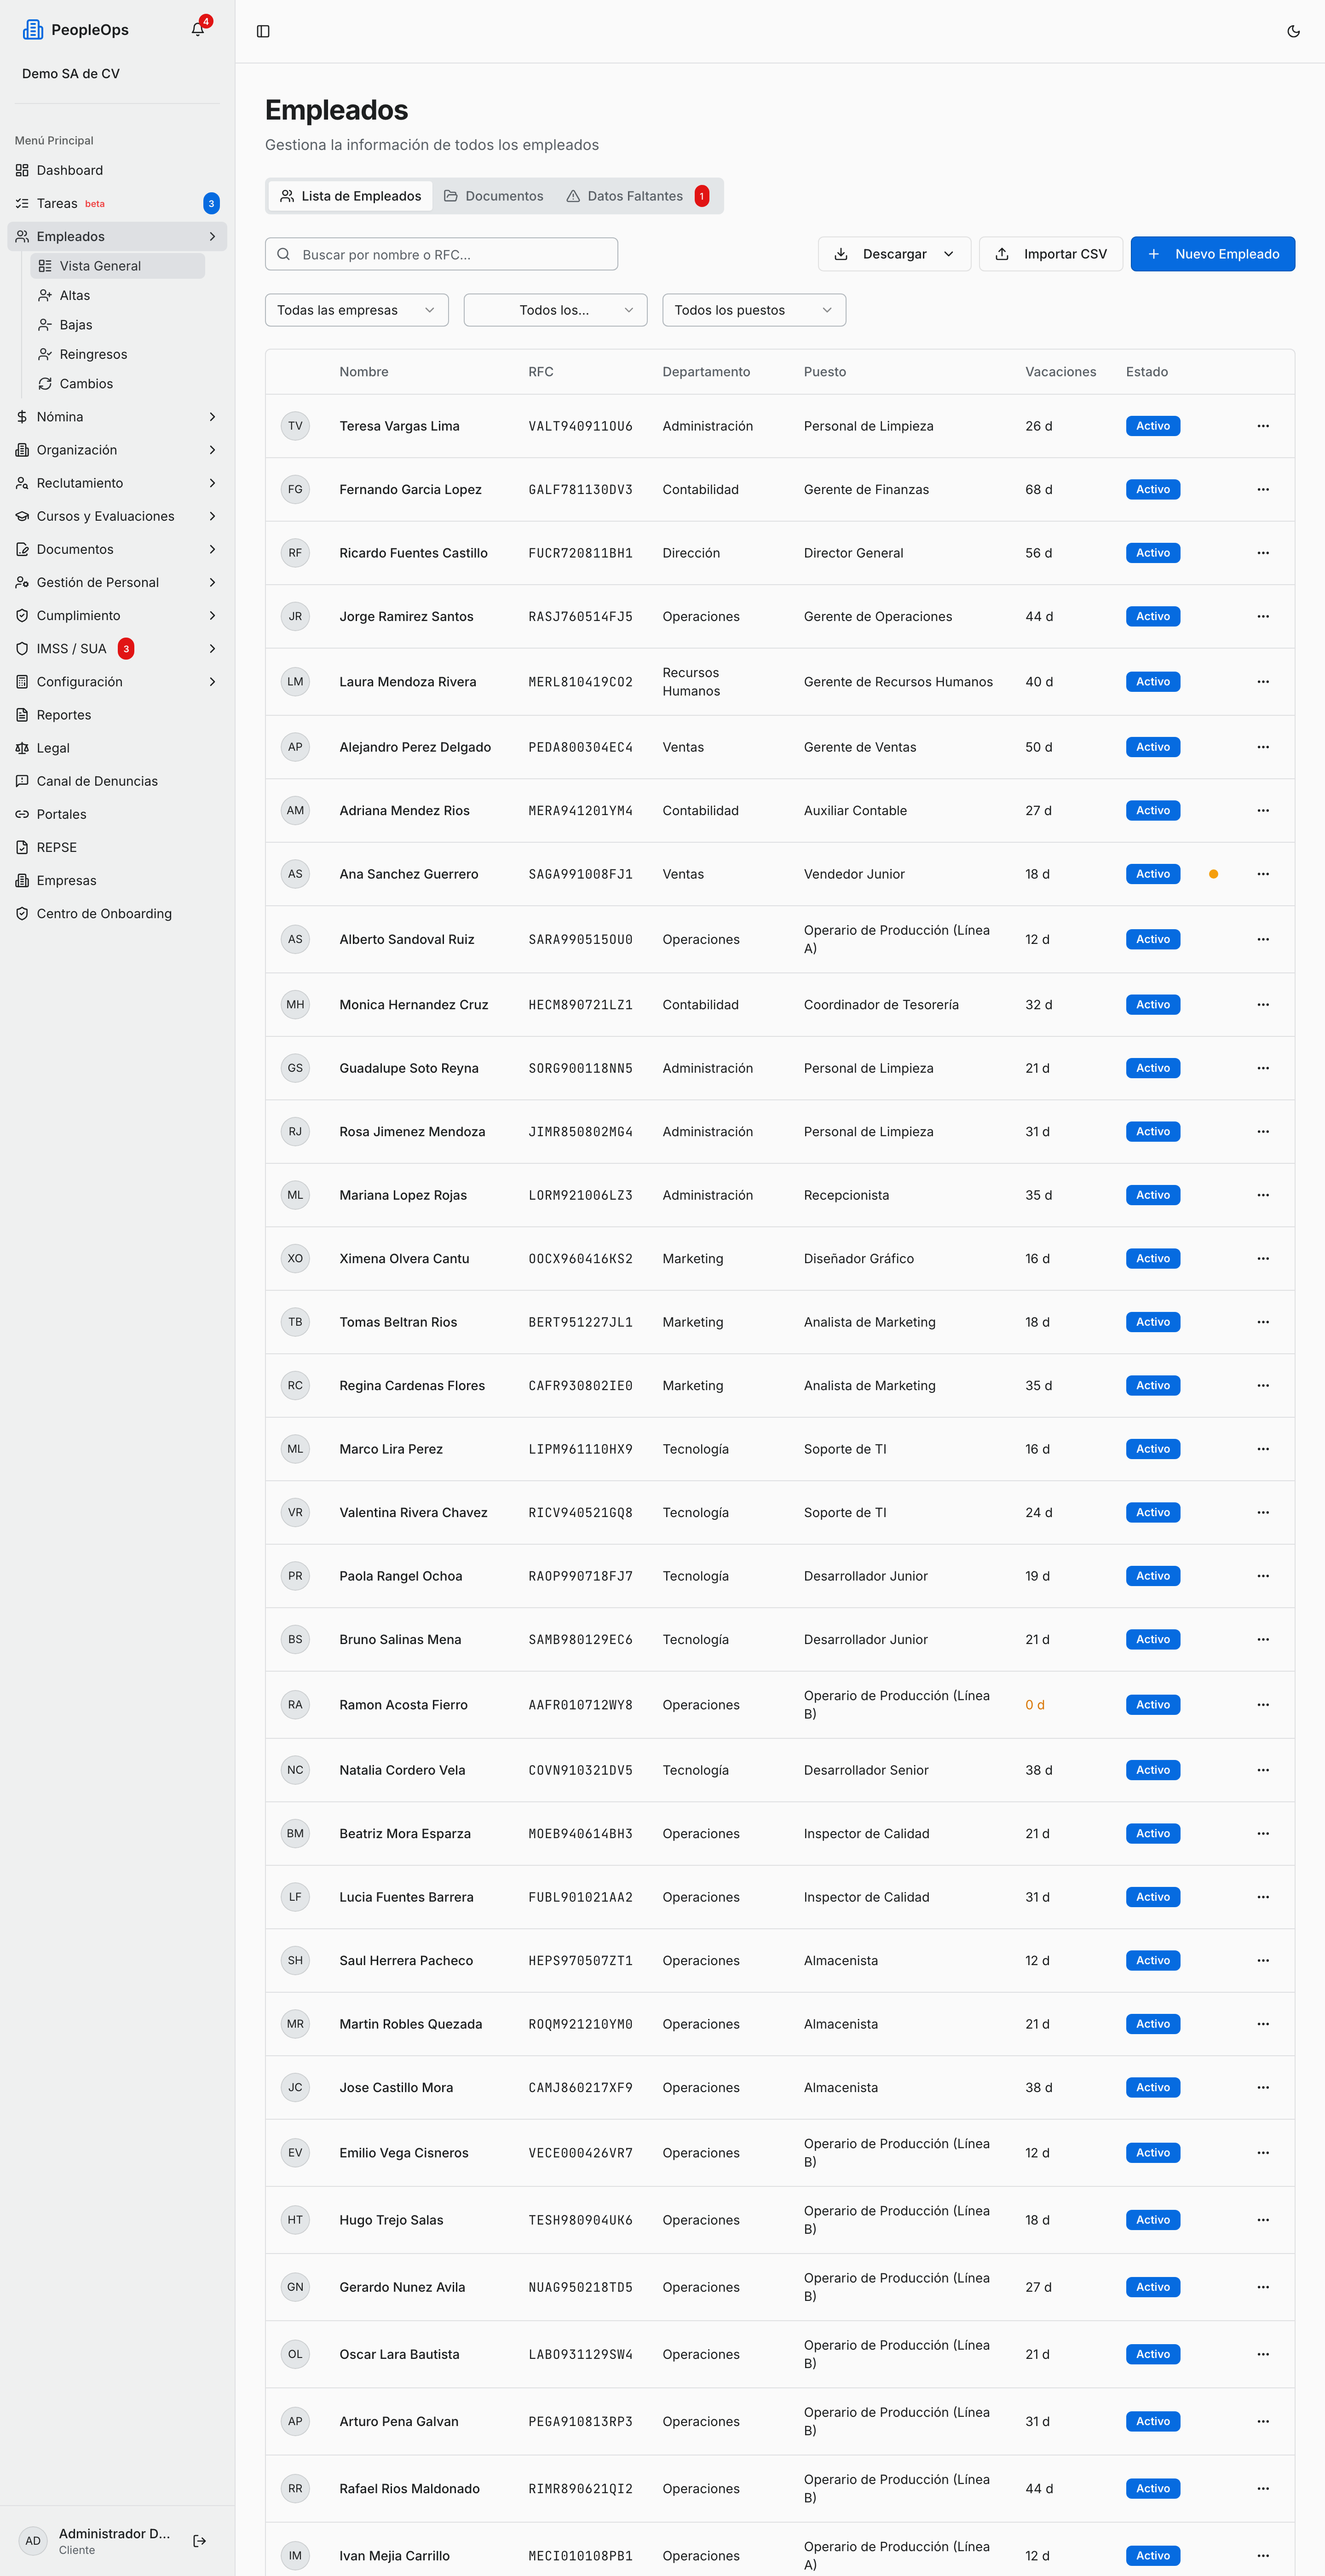Open three-dot menu for Ana Sanchez Guerrero
Image resolution: width=1325 pixels, height=2576 pixels.
click(1263, 874)
